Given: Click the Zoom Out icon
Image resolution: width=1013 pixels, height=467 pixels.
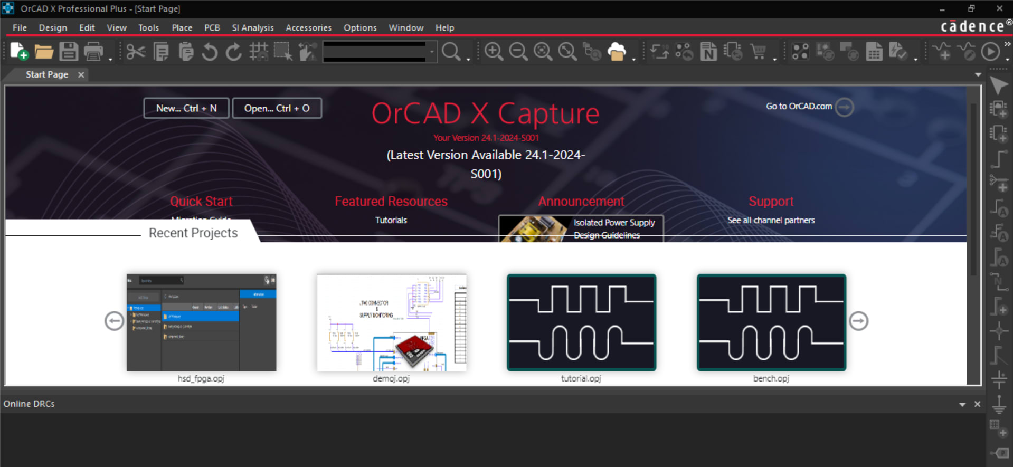Looking at the screenshot, I should [518, 52].
